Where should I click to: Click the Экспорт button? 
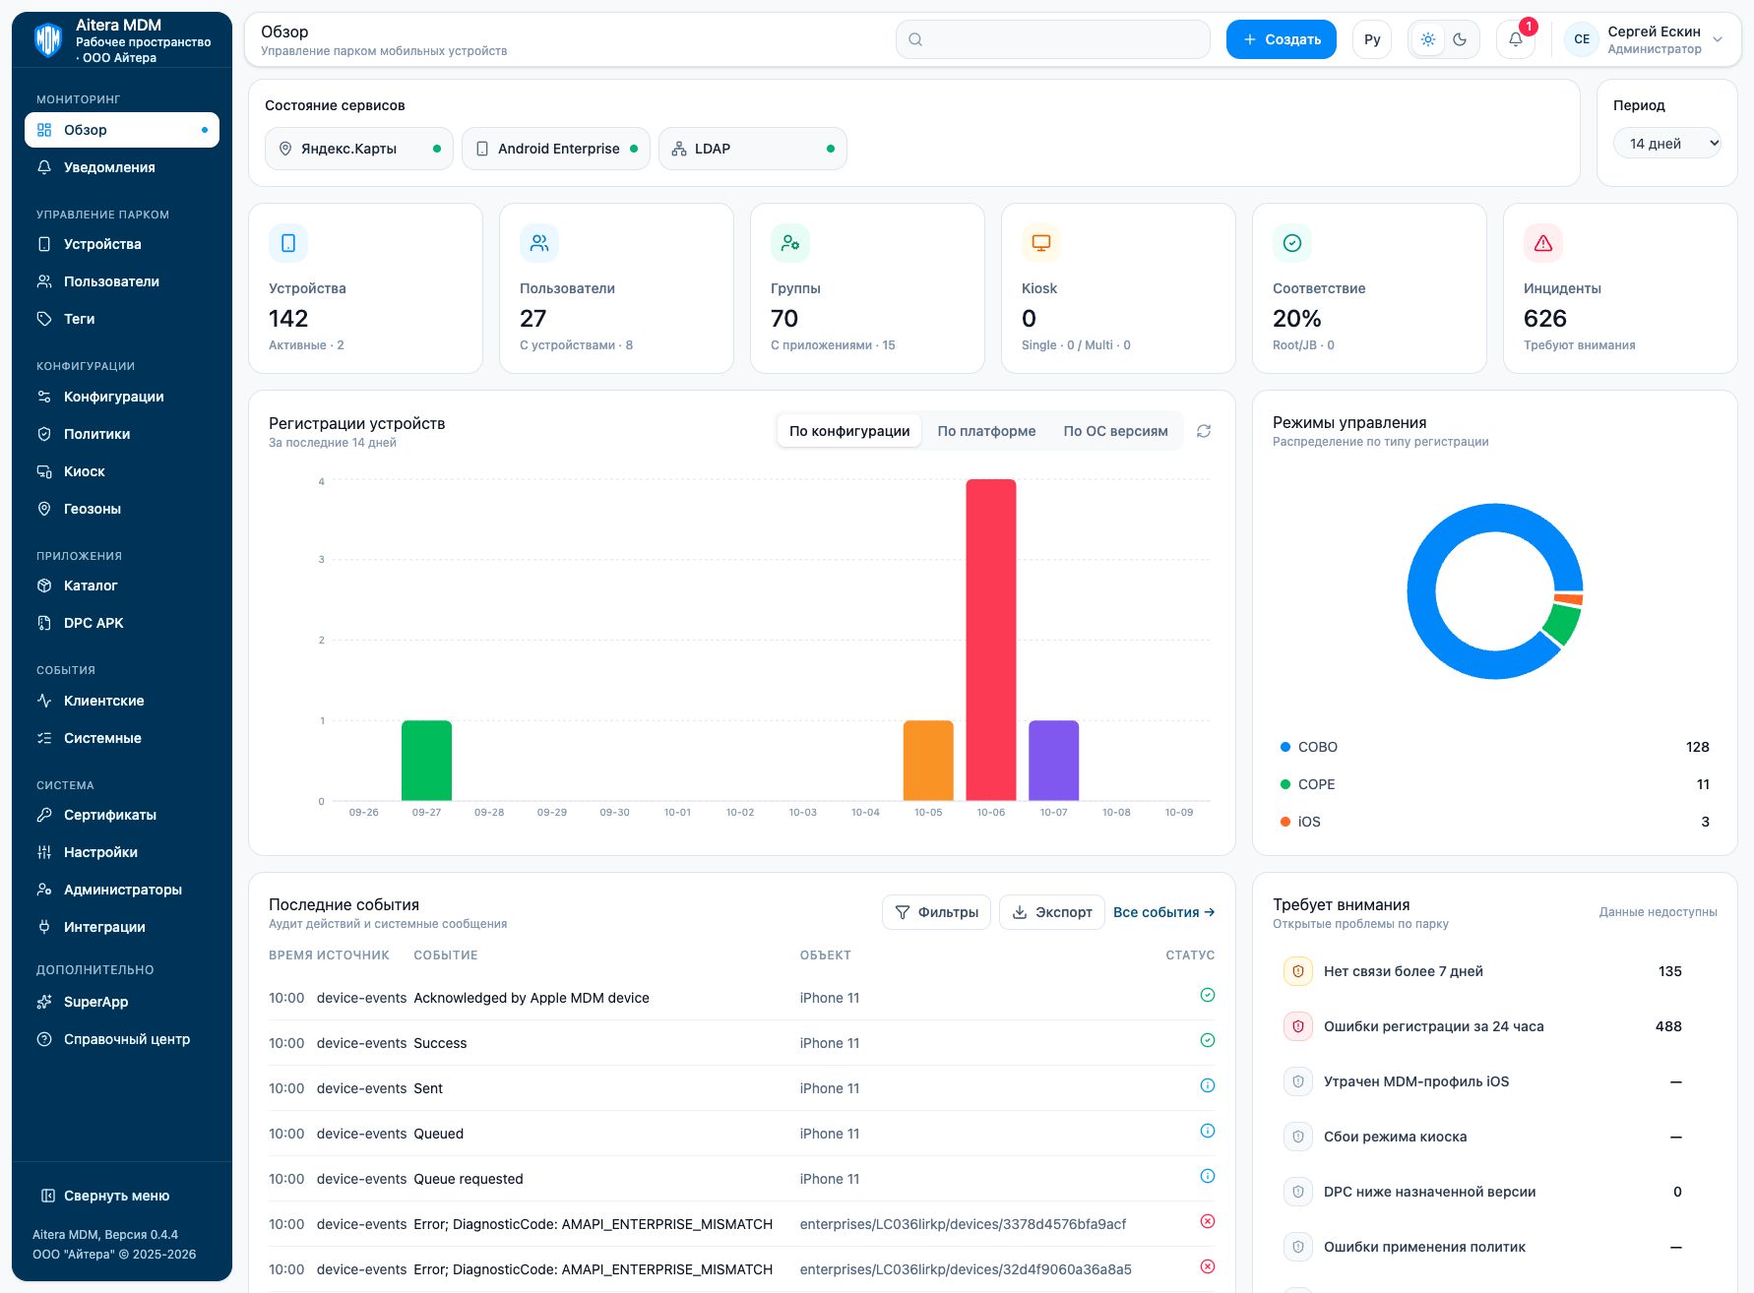pyautogui.click(x=1051, y=912)
